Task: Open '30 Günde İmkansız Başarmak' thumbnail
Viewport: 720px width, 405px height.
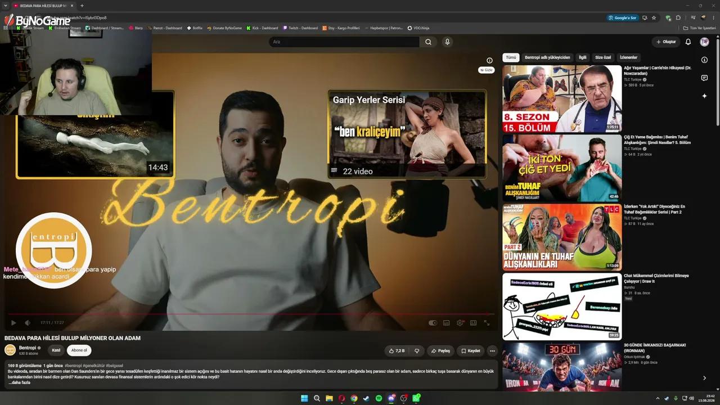Action: tap(562, 367)
